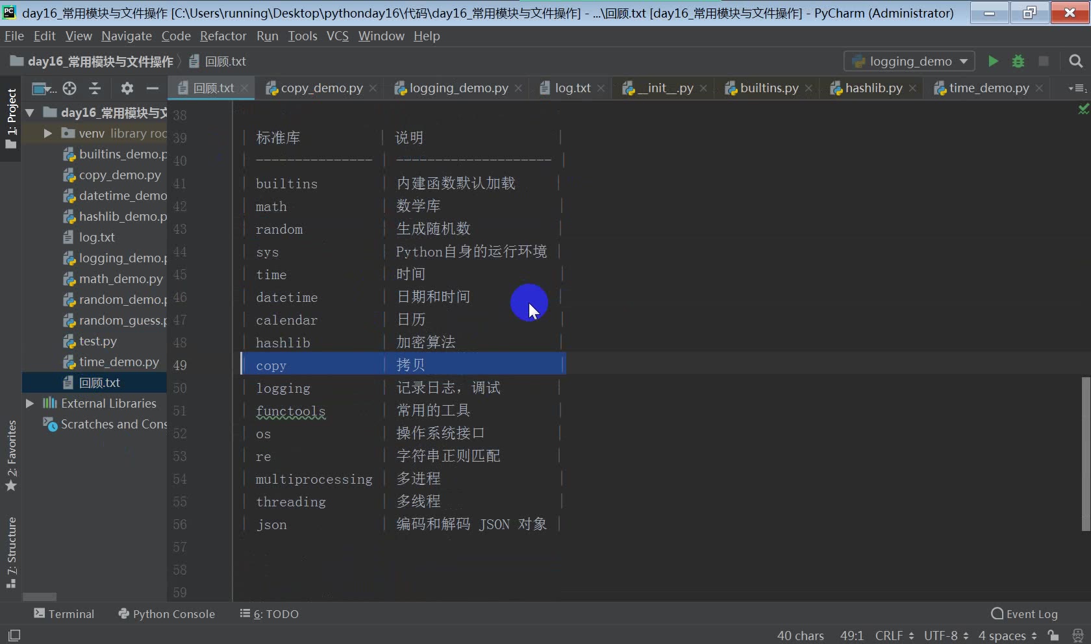Open the Tools menu
Screen dimensions: 1091x644
click(302, 36)
